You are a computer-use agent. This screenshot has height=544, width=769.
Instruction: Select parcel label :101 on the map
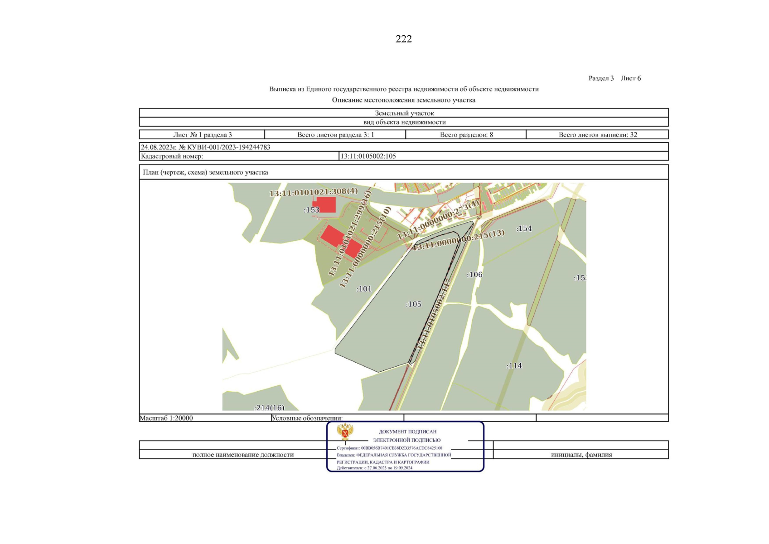click(x=363, y=289)
